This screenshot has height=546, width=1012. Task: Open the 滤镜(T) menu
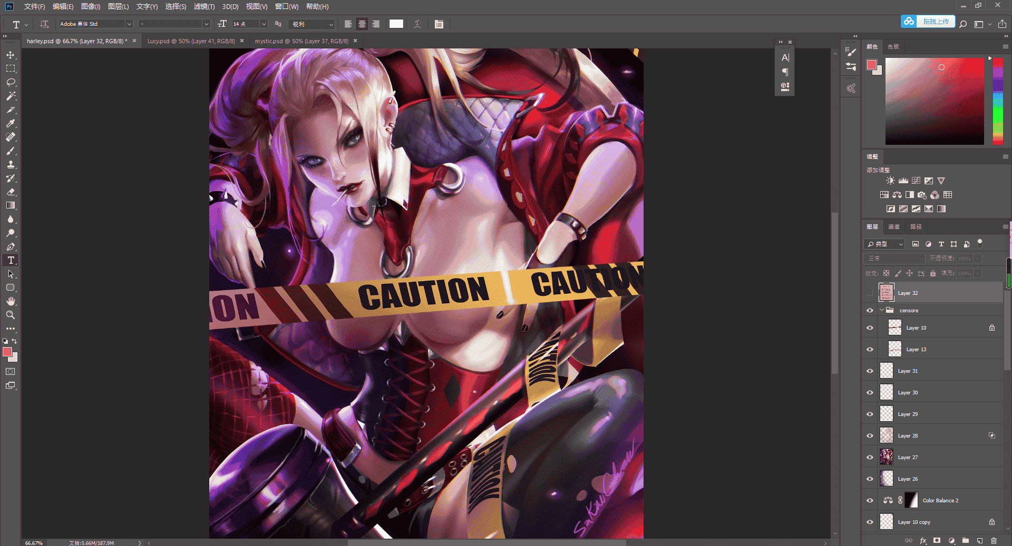pos(204,6)
